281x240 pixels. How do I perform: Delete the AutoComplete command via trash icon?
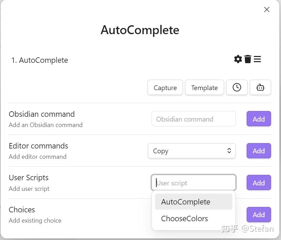248,59
